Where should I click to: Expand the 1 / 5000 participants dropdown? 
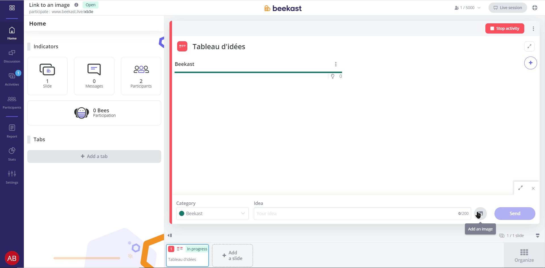pyautogui.click(x=468, y=8)
